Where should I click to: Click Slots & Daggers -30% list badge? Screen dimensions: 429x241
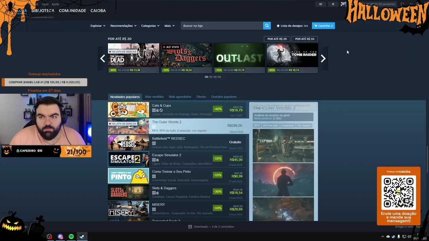point(218,191)
